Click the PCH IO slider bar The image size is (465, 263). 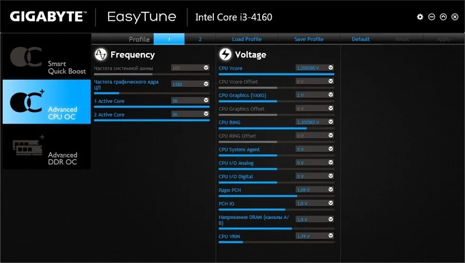276,209
